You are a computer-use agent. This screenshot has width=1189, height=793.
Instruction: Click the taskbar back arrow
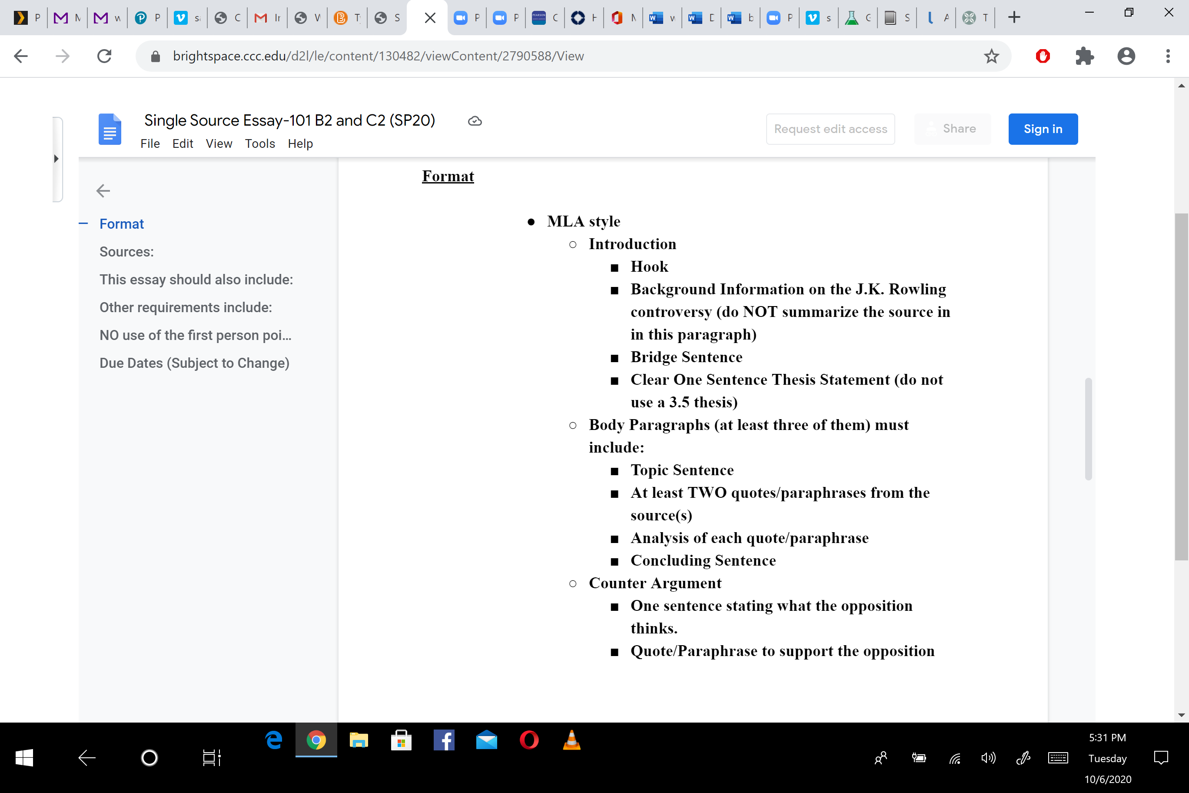click(87, 758)
